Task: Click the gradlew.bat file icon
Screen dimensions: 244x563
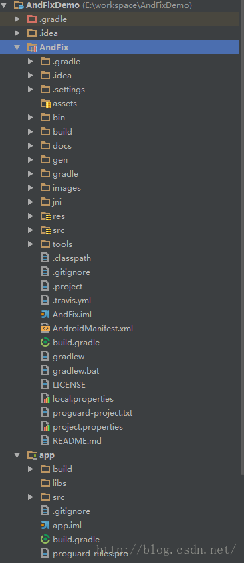Action: click(x=45, y=371)
